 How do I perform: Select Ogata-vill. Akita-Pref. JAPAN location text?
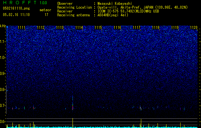pyautogui.click(x=143, y=7)
